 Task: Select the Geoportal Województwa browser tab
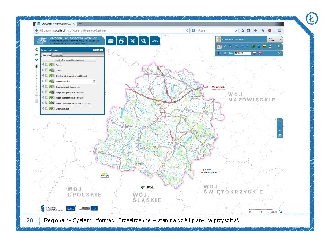click(55, 24)
